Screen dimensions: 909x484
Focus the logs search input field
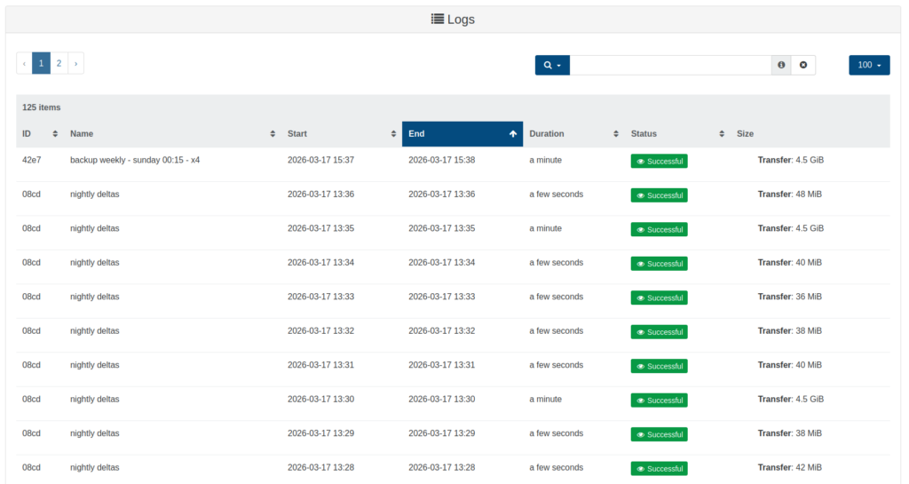click(670, 65)
